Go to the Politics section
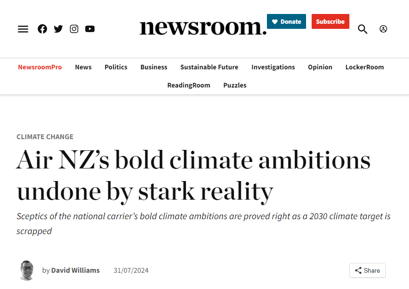The width and height of the screenshot is (409, 289). coord(116,67)
